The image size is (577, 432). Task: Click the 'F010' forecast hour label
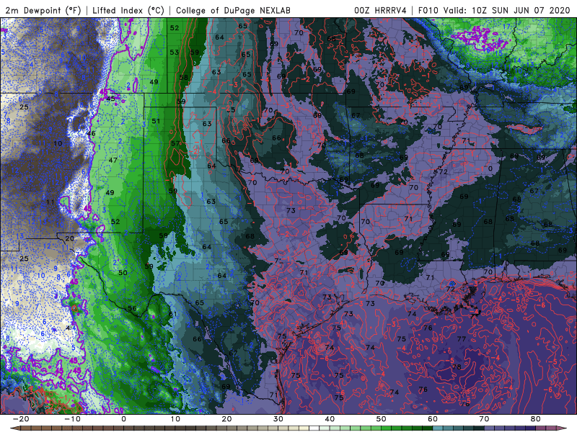(428, 10)
